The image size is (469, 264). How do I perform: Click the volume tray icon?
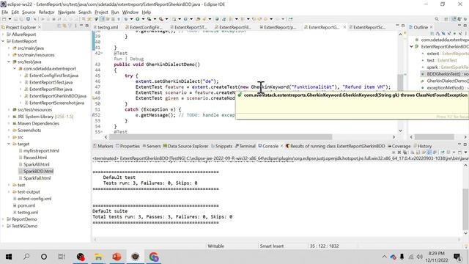(419, 257)
